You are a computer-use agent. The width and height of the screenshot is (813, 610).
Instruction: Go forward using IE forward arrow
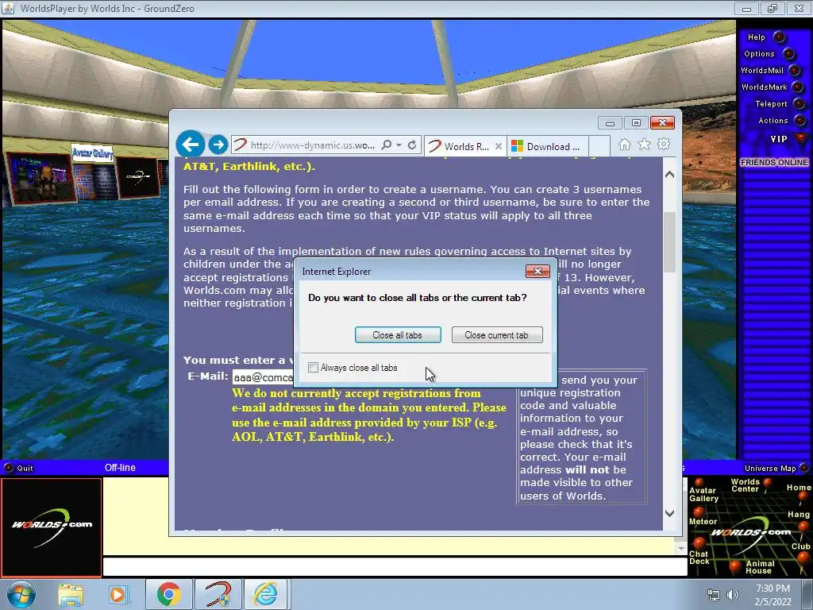tap(218, 145)
